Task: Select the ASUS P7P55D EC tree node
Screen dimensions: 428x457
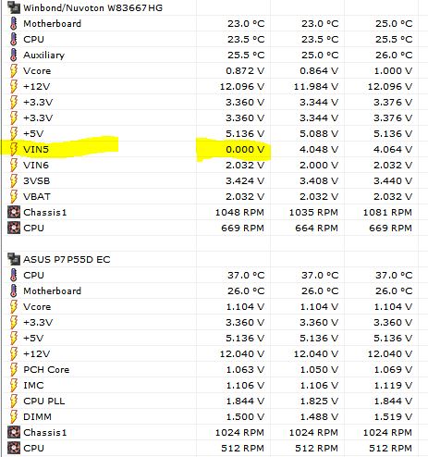Action: tap(67, 259)
